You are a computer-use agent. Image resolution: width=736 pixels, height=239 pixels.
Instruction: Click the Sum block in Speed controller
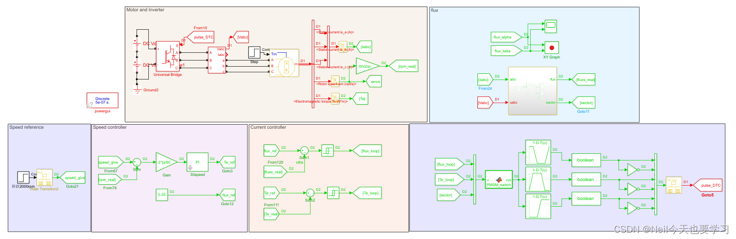[137, 163]
